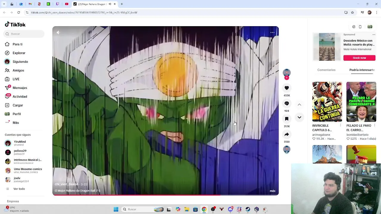381x214 pixels.
Task: Open Perfil page
Action: coord(17,114)
